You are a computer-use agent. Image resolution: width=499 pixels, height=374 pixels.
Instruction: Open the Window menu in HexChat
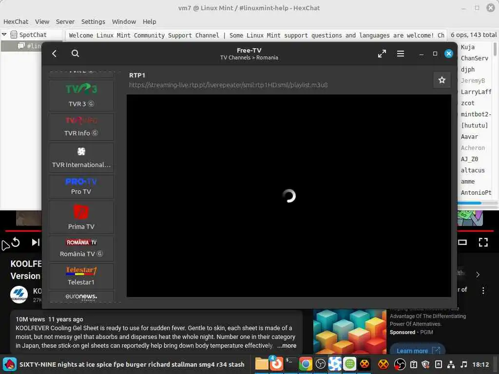pos(124,21)
